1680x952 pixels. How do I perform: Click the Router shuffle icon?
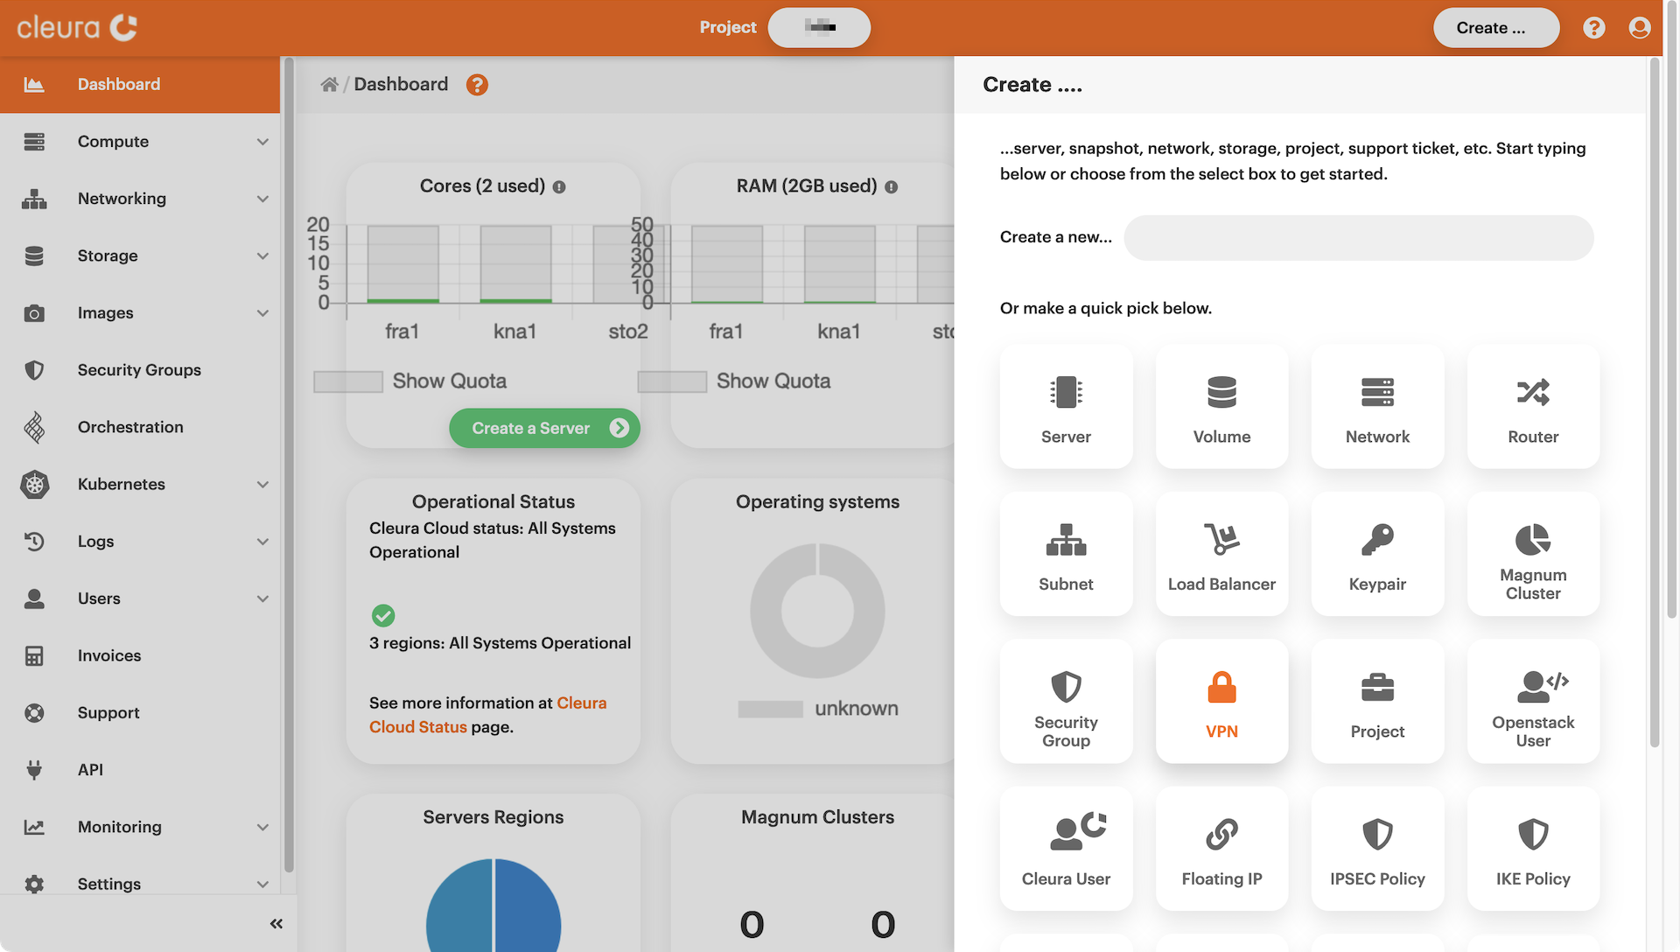1533,392
